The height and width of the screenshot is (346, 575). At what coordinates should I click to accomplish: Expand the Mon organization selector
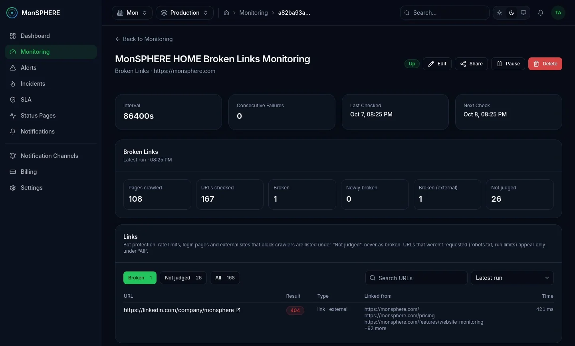(x=132, y=13)
